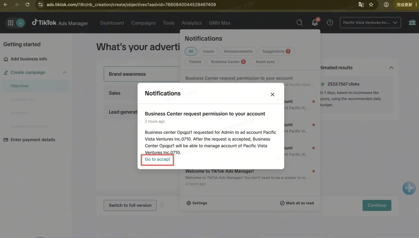Viewport: 419px width, 238px height.
Task: Open the floating AI assistant star icon
Action: 409,188
